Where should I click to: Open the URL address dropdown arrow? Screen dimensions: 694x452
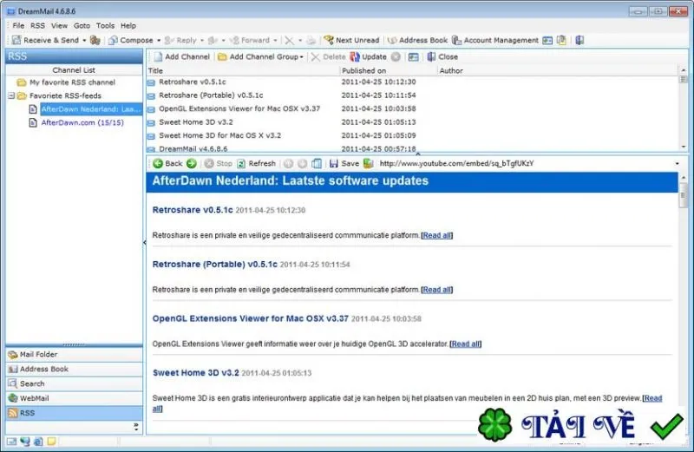pyautogui.click(x=677, y=163)
